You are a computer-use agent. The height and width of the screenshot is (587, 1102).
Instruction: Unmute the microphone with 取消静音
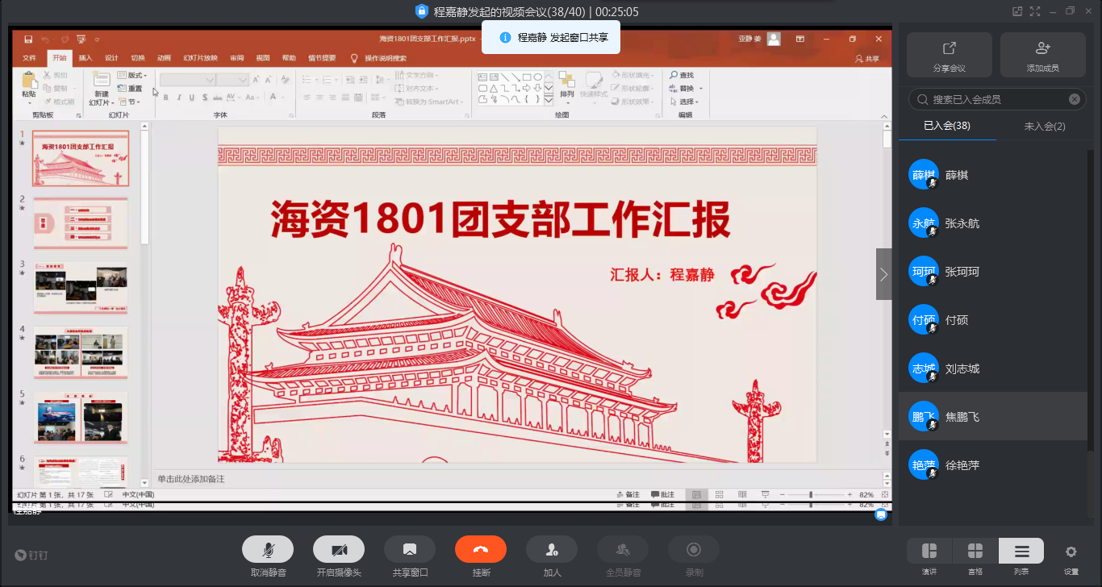point(267,550)
